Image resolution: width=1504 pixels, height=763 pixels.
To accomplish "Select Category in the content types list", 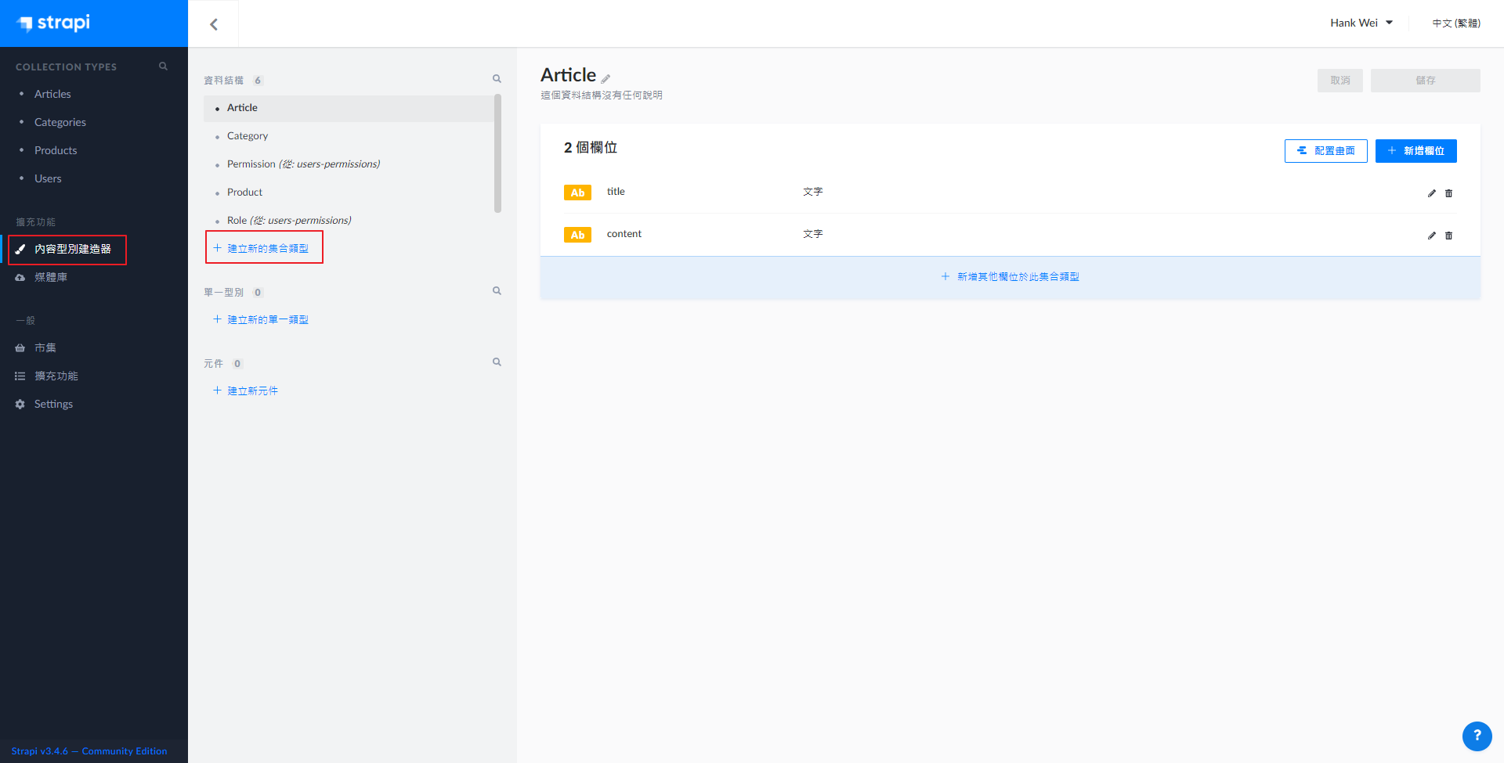I will point(248,136).
